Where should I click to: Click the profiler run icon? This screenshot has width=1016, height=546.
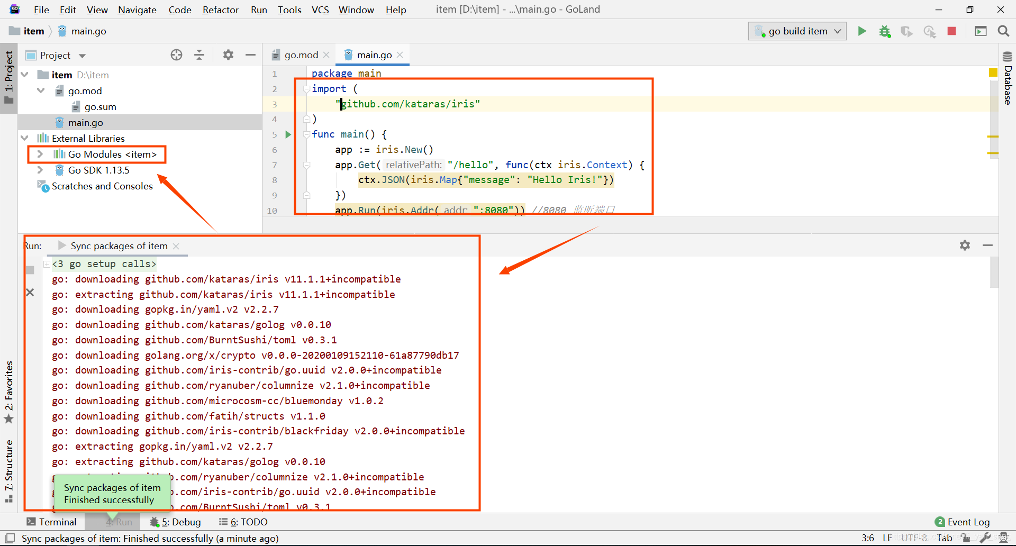[930, 31]
